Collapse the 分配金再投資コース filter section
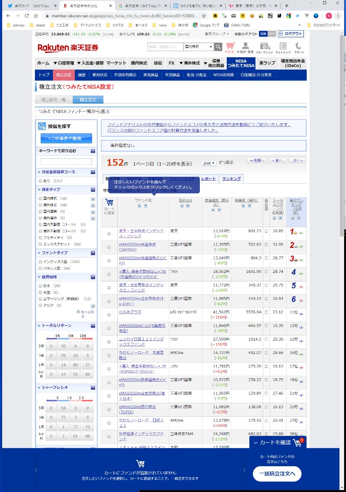The width and height of the screenshot is (346, 492). tap(39, 172)
